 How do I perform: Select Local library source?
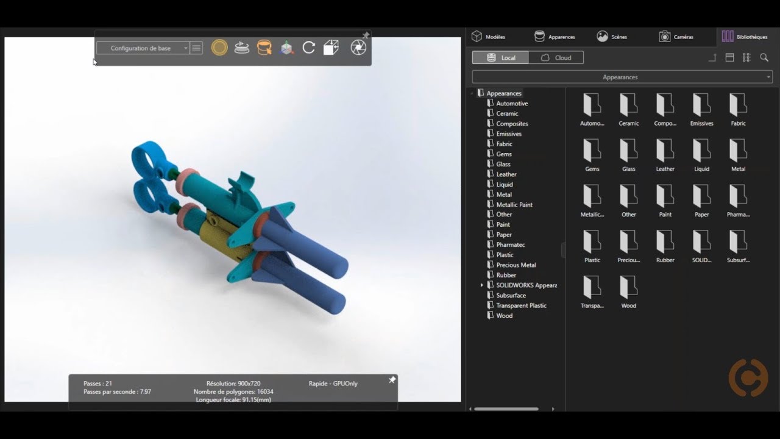tap(500, 57)
